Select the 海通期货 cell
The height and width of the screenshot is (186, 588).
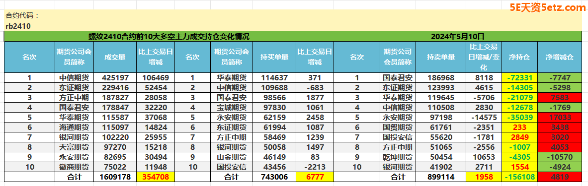(x=74, y=127)
